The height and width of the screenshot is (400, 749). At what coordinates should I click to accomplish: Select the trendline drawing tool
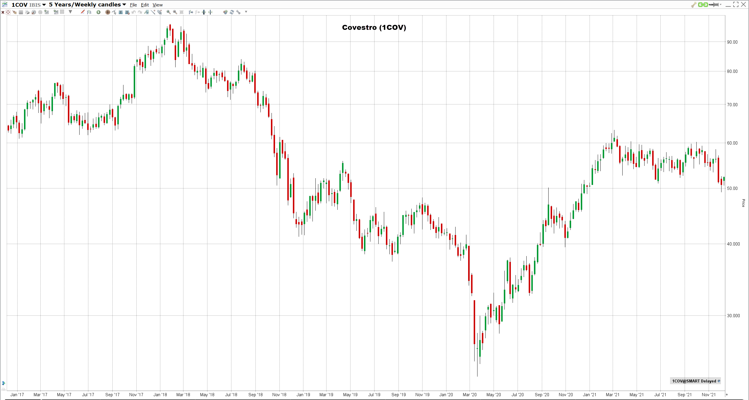click(x=153, y=12)
